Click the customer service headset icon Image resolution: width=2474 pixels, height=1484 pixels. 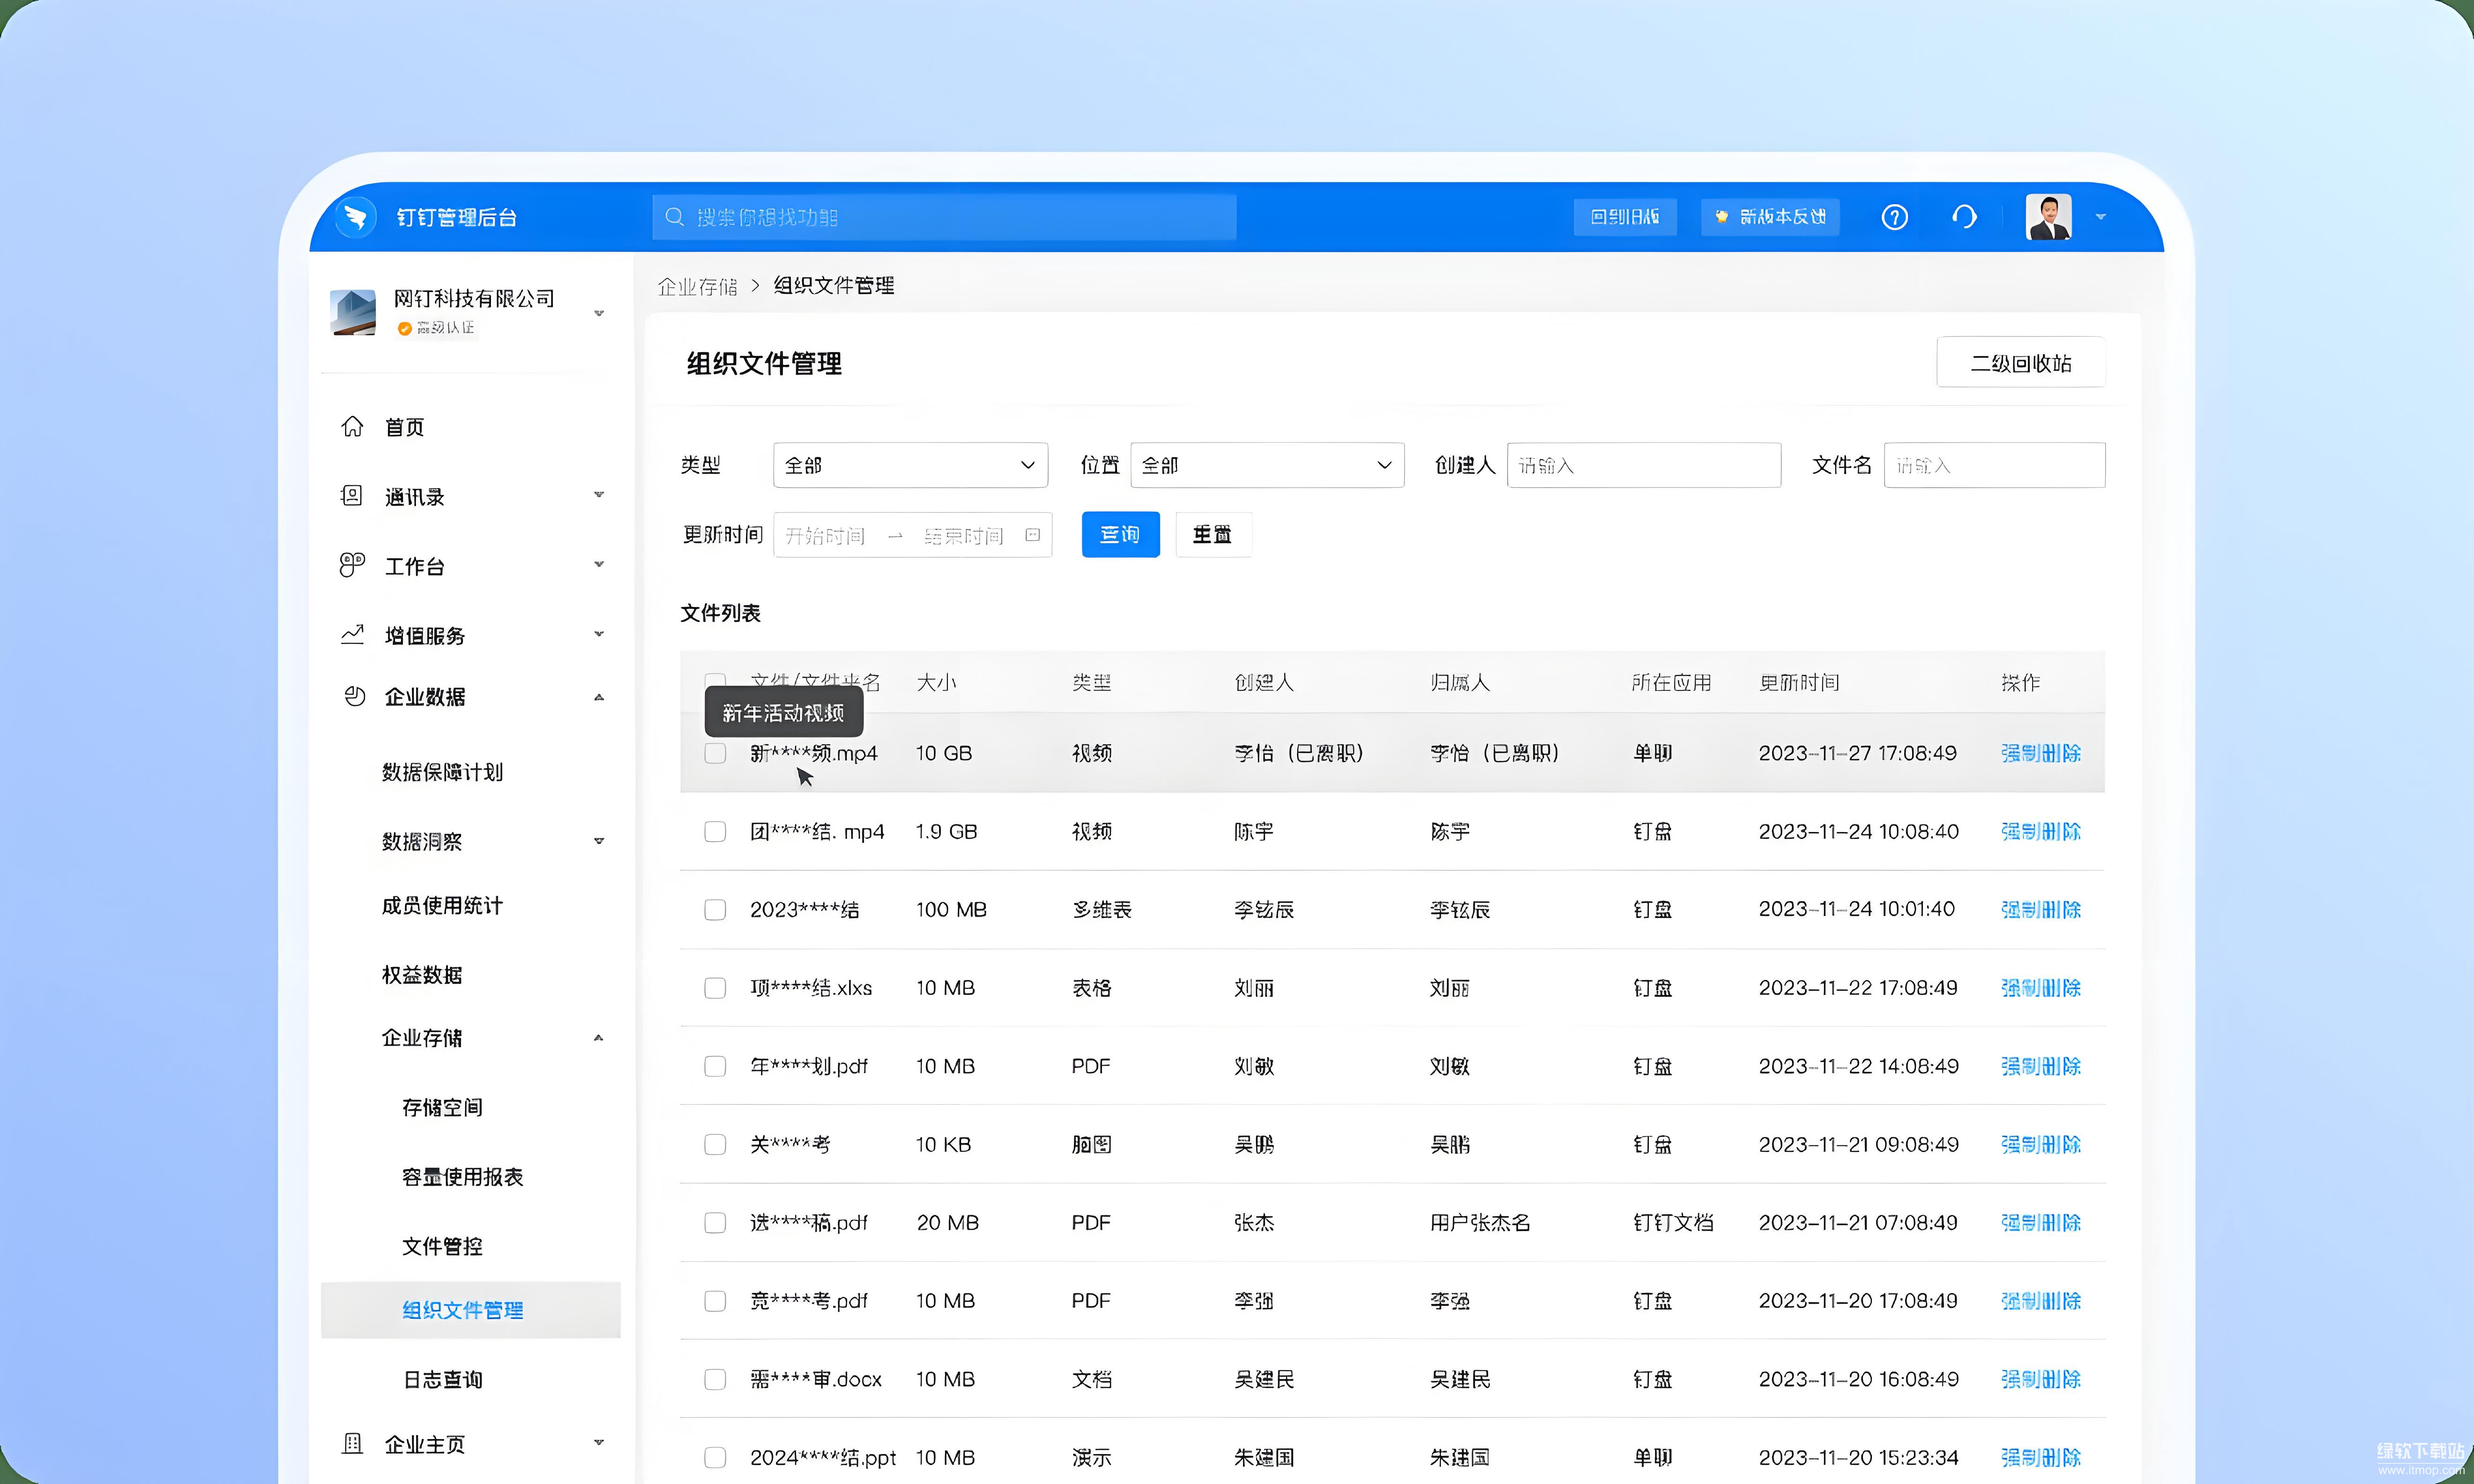pyautogui.click(x=1964, y=217)
